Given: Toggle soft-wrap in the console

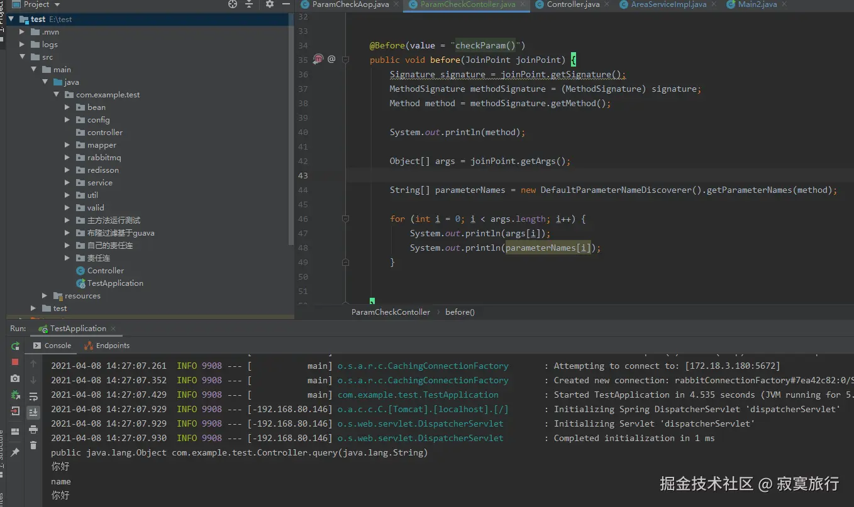Looking at the screenshot, I should (x=33, y=396).
